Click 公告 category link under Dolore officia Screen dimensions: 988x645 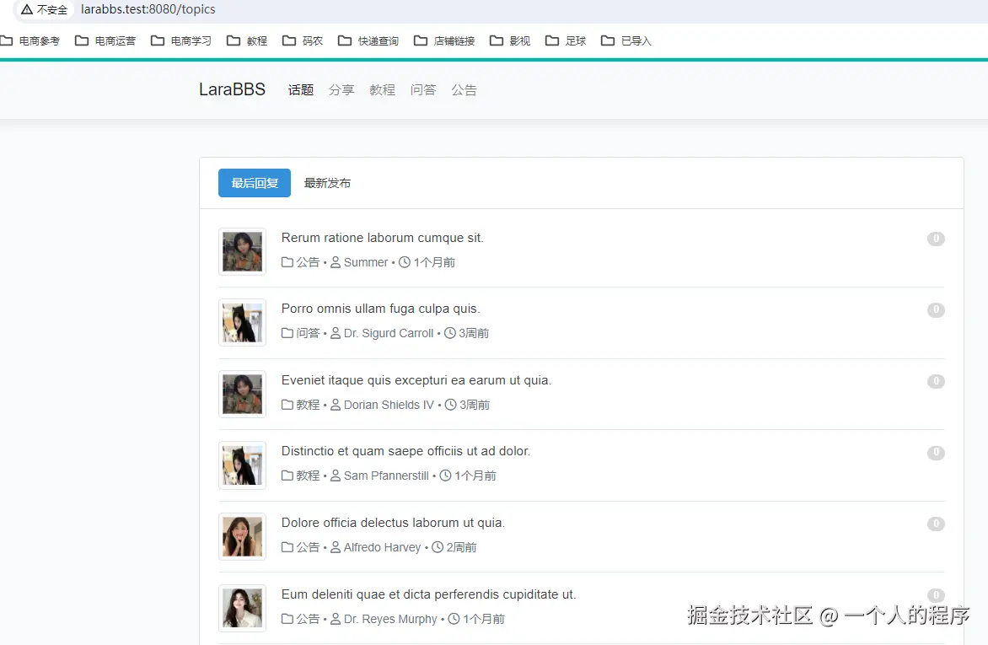[301, 547]
